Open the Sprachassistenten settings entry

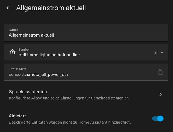pos(86,95)
